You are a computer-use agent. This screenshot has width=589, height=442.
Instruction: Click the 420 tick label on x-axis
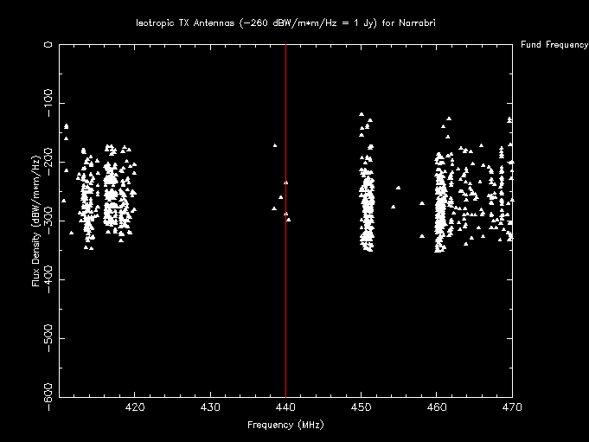point(134,407)
